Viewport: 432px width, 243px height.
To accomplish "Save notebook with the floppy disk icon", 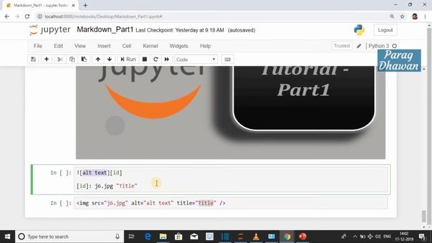I will [33, 59].
